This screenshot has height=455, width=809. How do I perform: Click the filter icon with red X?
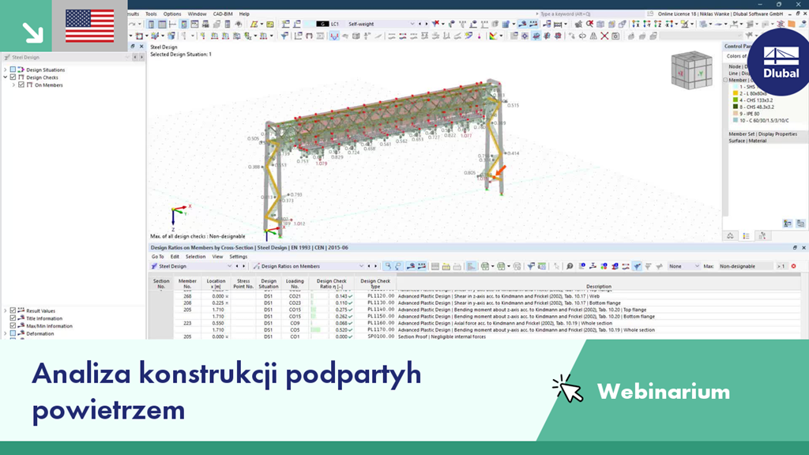point(436,24)
